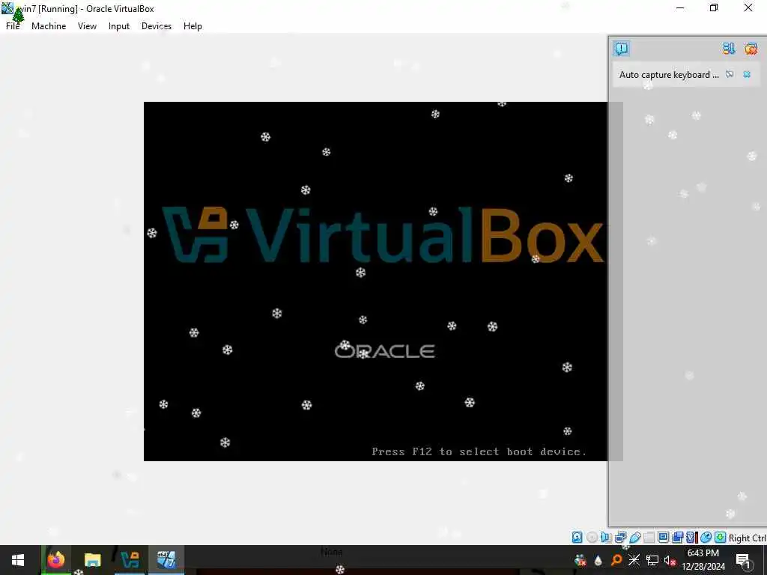Click the virtualization features 'V' indicator

[x=691, y=538]
